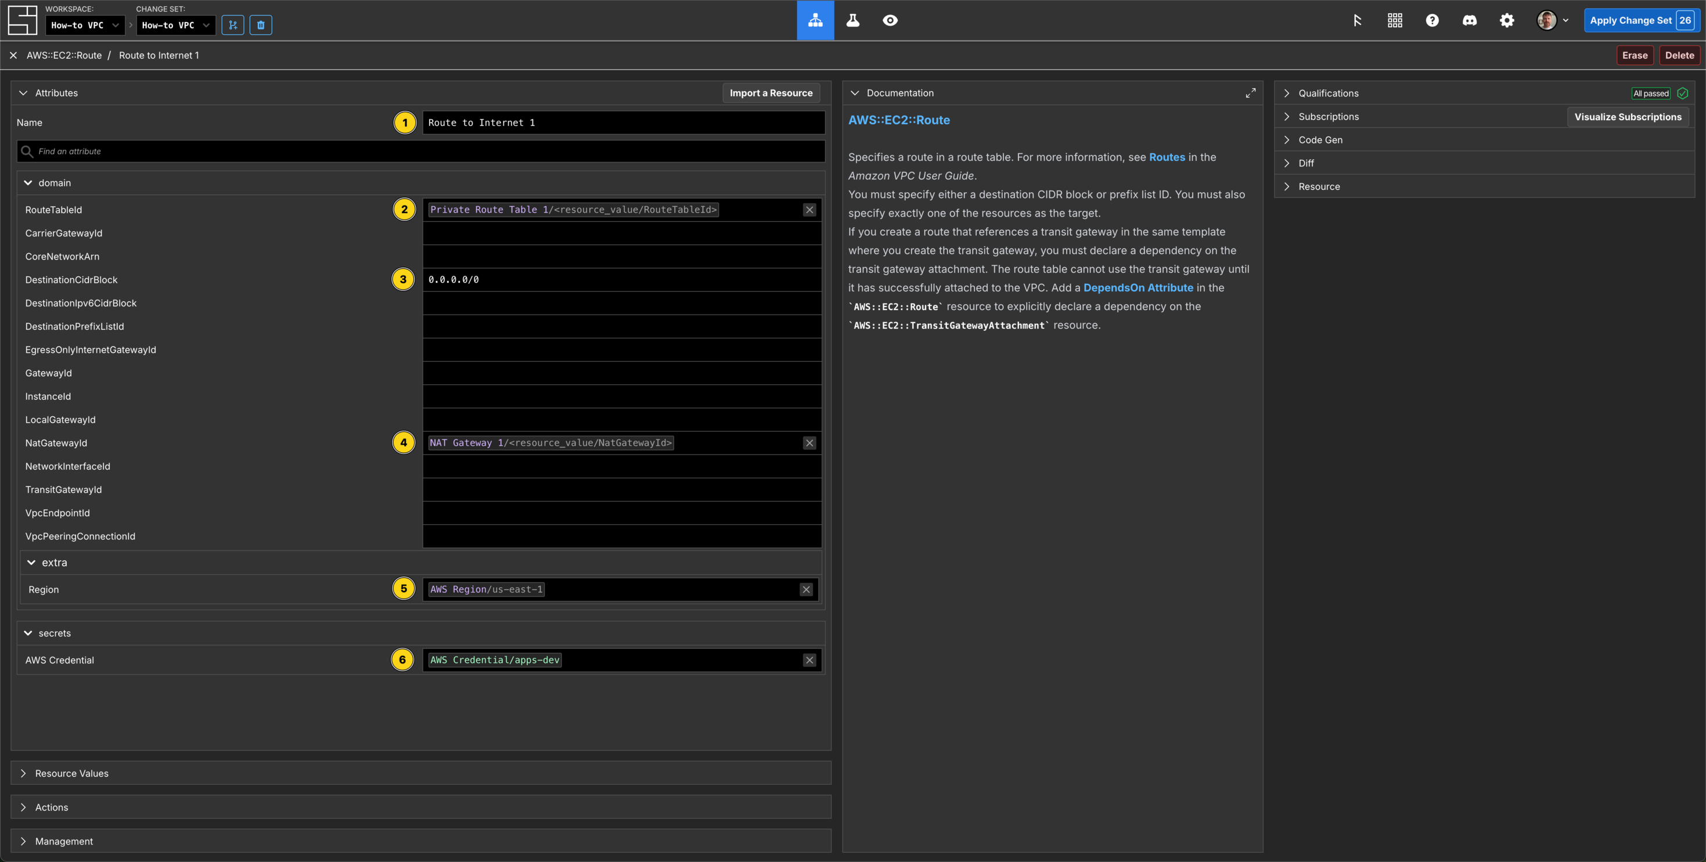1706x862 pixels.
Task: Click the AWS Region/us-east-1 chip
Action: 487,589
